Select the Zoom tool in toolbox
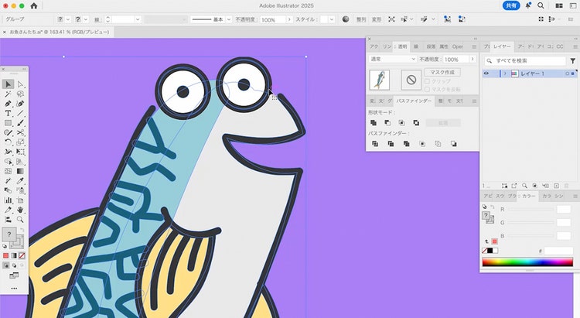The height and width of the screenshot is (318, 580). click(x=20, y=220)
